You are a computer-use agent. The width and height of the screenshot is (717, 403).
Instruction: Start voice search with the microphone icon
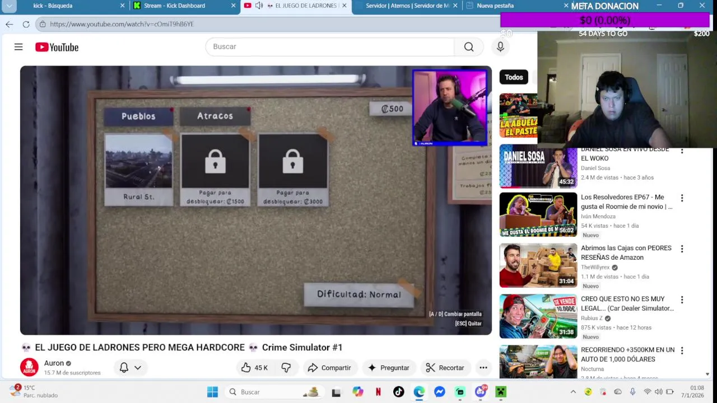(x=501, y=46)
